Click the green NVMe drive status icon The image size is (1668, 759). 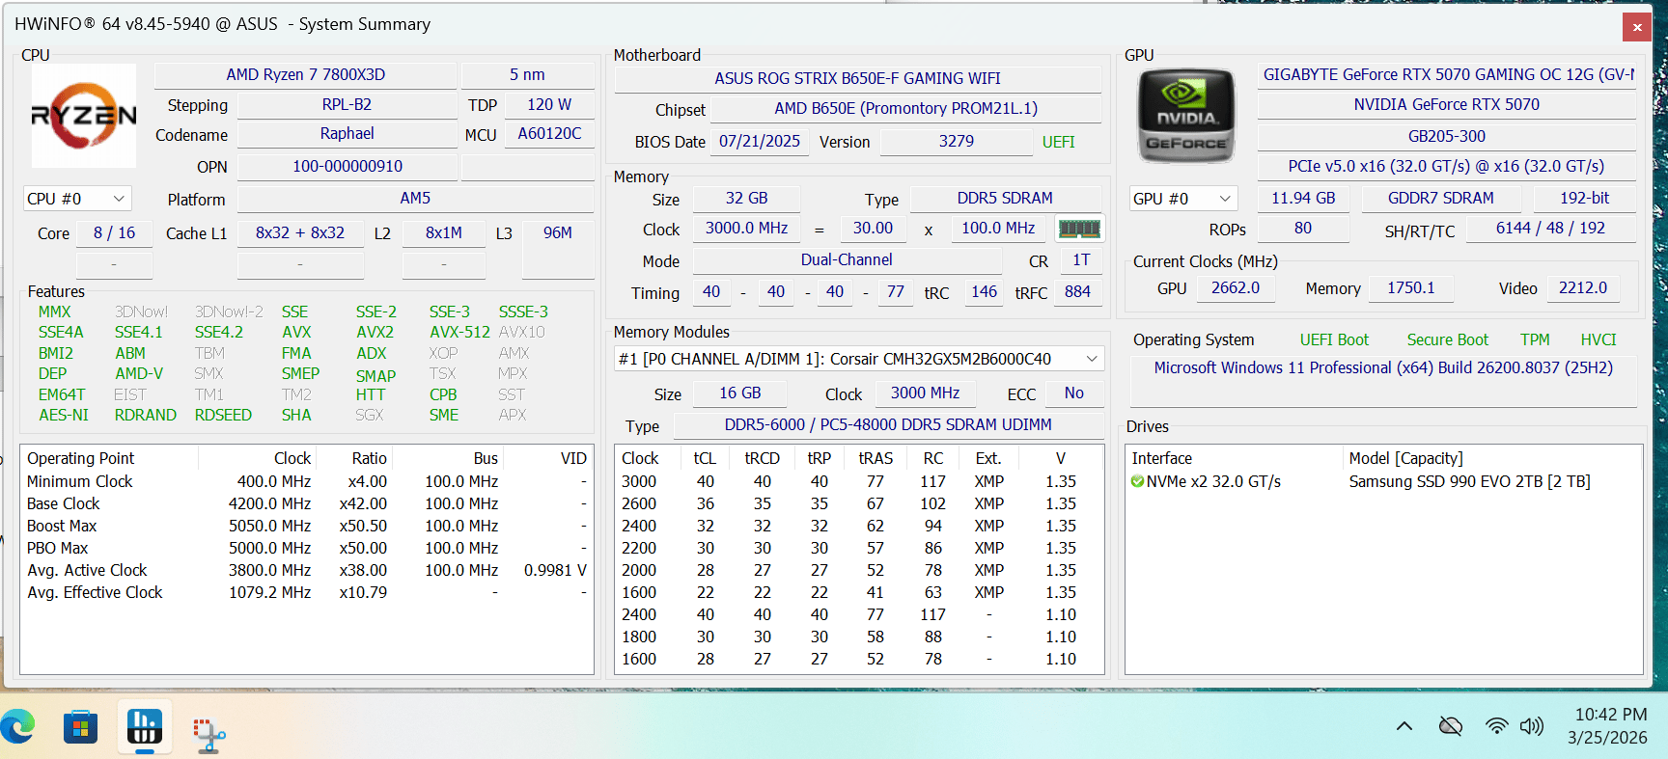[1137, 481]
